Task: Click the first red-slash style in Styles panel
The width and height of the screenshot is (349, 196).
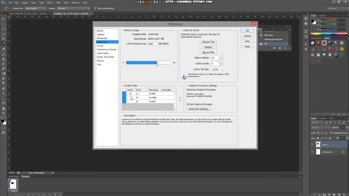Action: pos(312,43)
